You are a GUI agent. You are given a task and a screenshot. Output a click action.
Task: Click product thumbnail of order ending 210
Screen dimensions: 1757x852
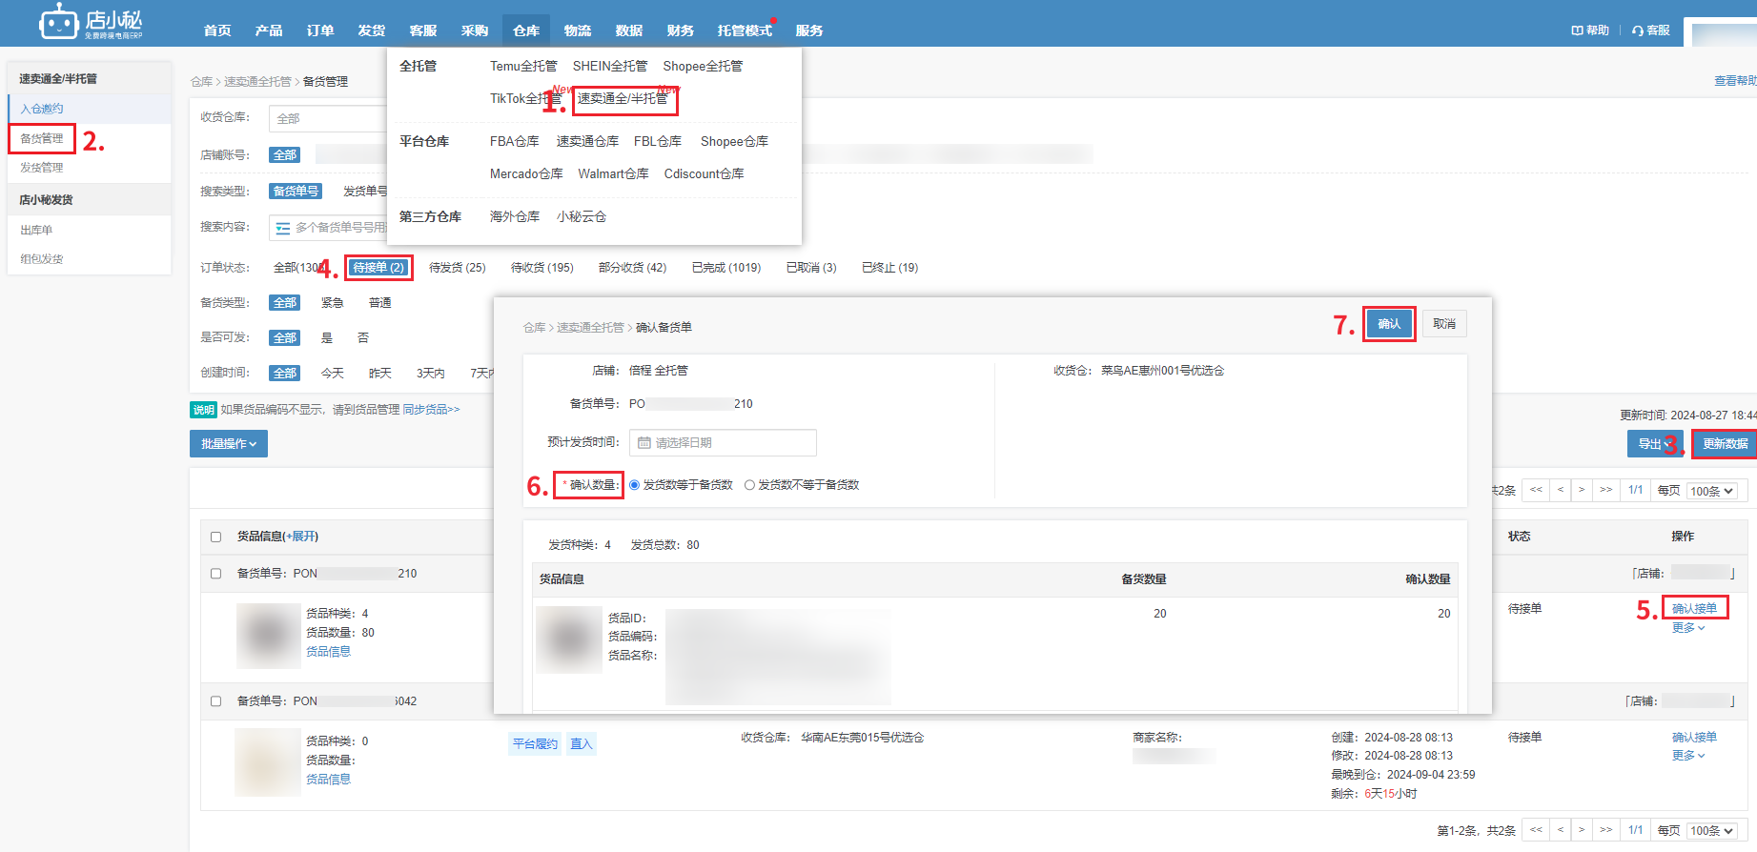pyautogui.click(x=268, y=635)
